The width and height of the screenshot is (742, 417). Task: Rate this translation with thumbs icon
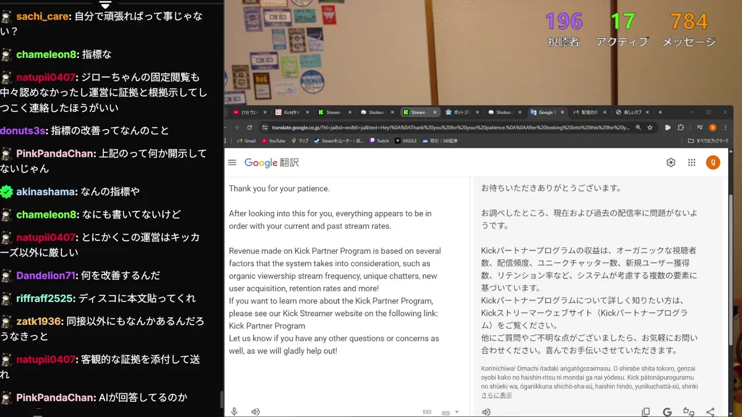(689, 412)
